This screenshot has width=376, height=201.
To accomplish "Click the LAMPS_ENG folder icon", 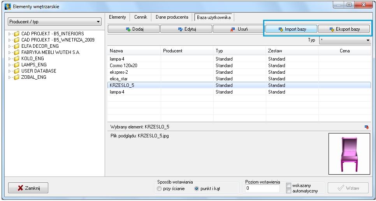I will (x=17, y=65).
